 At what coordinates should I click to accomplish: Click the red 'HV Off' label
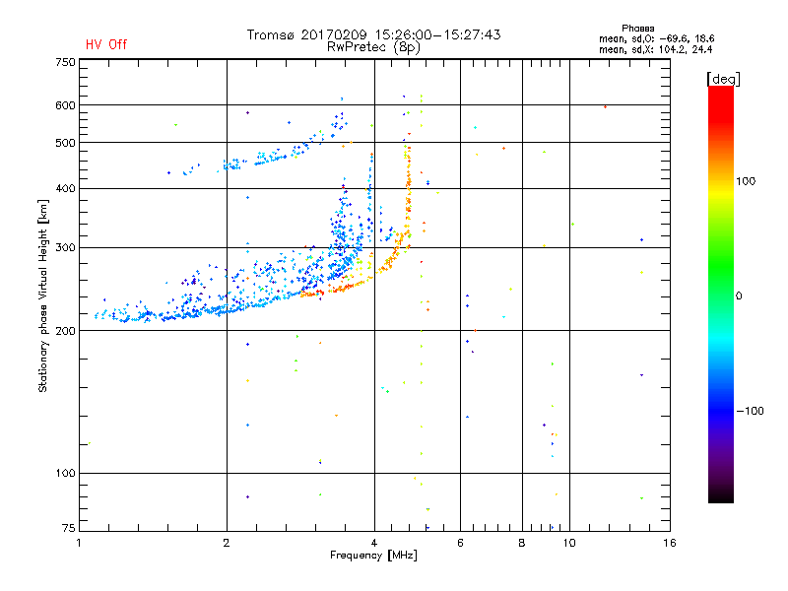click(x=106, y=44)
